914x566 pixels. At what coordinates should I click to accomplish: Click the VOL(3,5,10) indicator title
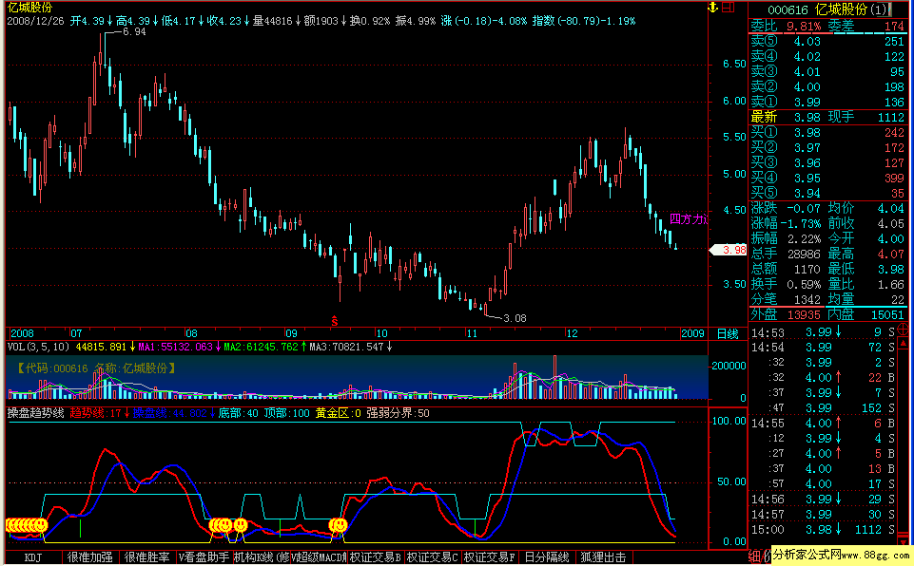[x=38, y=347]
